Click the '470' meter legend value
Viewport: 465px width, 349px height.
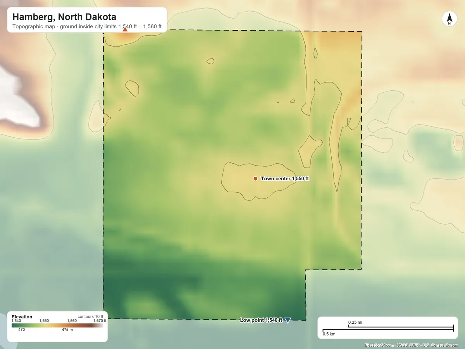pyautogui.click(x=22, y=330)
